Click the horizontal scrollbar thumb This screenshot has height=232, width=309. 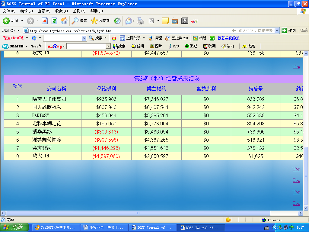pos(138,213)
